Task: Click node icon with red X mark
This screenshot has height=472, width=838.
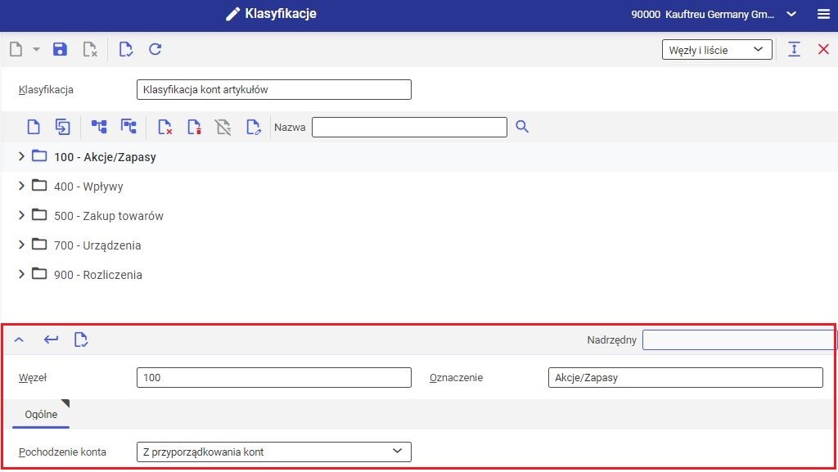Action: 164,127
